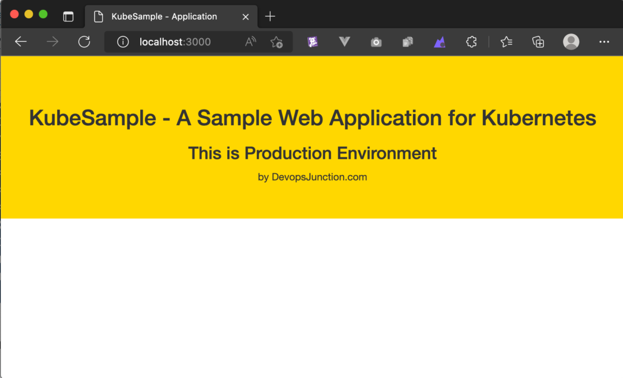
Task: Open the browser profile avatar
Action: coord(571,42)
